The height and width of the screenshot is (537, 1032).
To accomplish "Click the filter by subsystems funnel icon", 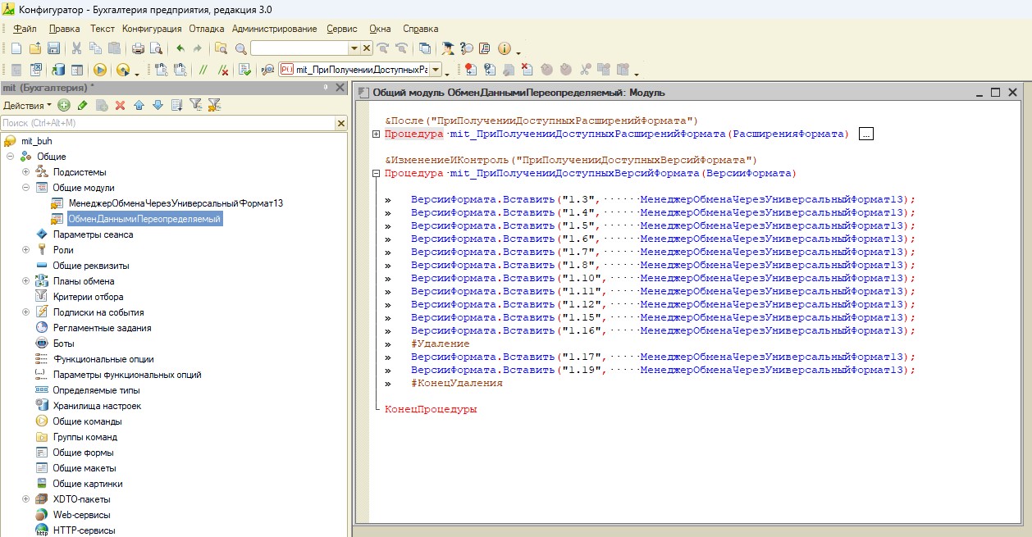I will point(196,105).
